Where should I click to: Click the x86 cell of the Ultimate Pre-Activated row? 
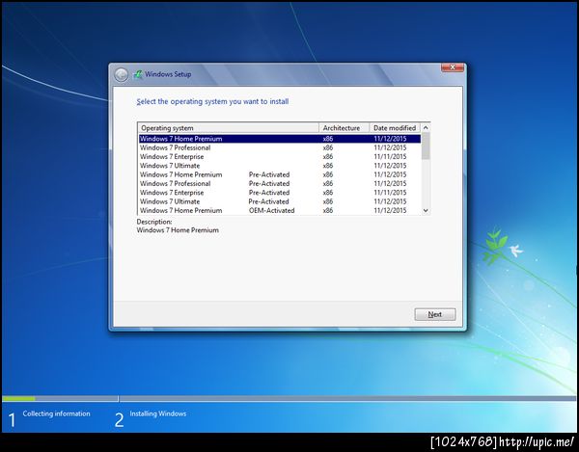click(x=328, y=201)
